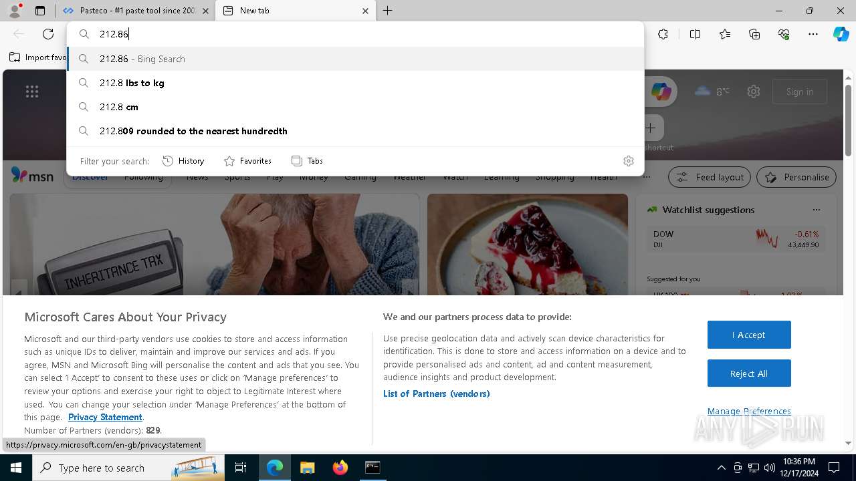This screenshot has height=481, width=856.
Task: Open Collections icon in toolbar
Action: click(754, 34)
